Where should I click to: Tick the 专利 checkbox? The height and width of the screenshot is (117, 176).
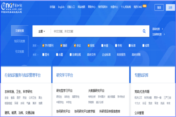click(x=116, y=46)
